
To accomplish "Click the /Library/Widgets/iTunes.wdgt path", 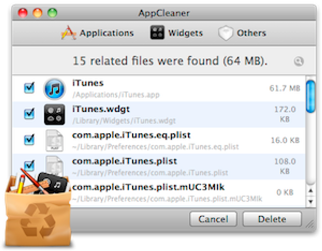I will tap(124, 121).
